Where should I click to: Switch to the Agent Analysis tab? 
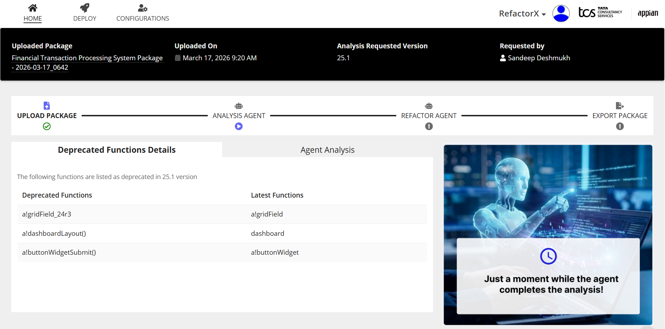pos(327,150)
